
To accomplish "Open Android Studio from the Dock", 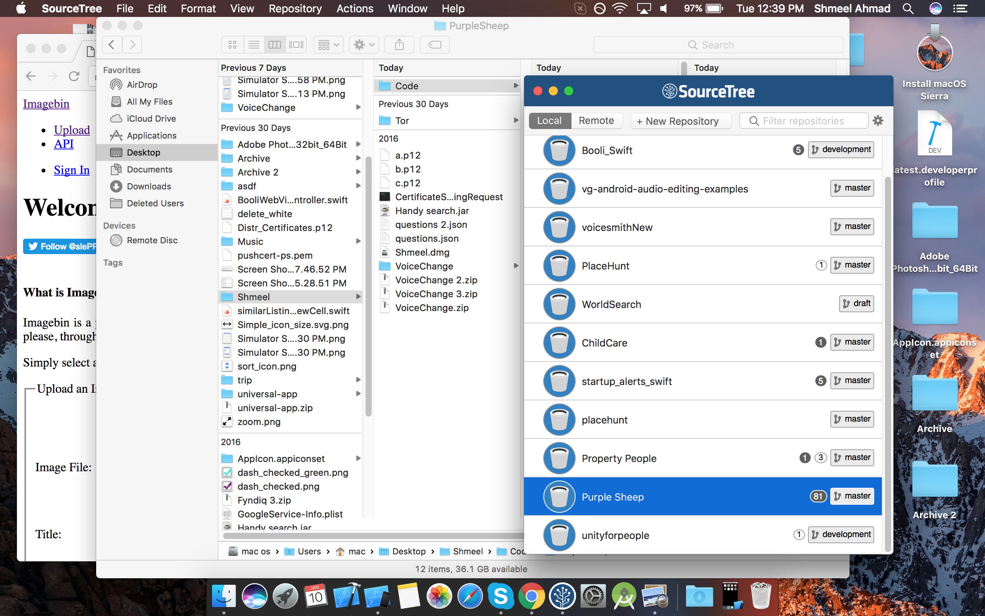I will (x=624, y=596).
